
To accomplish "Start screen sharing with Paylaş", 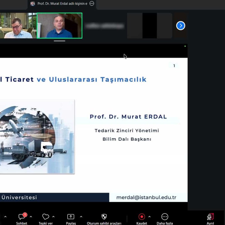I will point(71,219).
